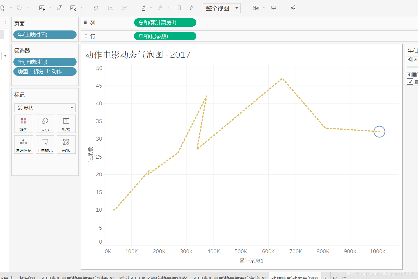Screen dimensions: 418x279
Task: Click the new worksheet icon beside sheet tabs
Action: tap(326, 278)
